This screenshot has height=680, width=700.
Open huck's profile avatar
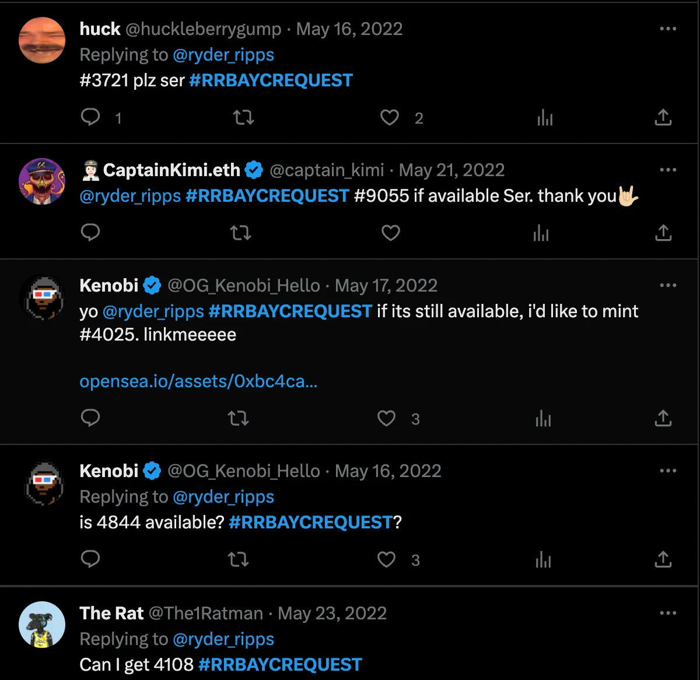(x=42, y=40)
